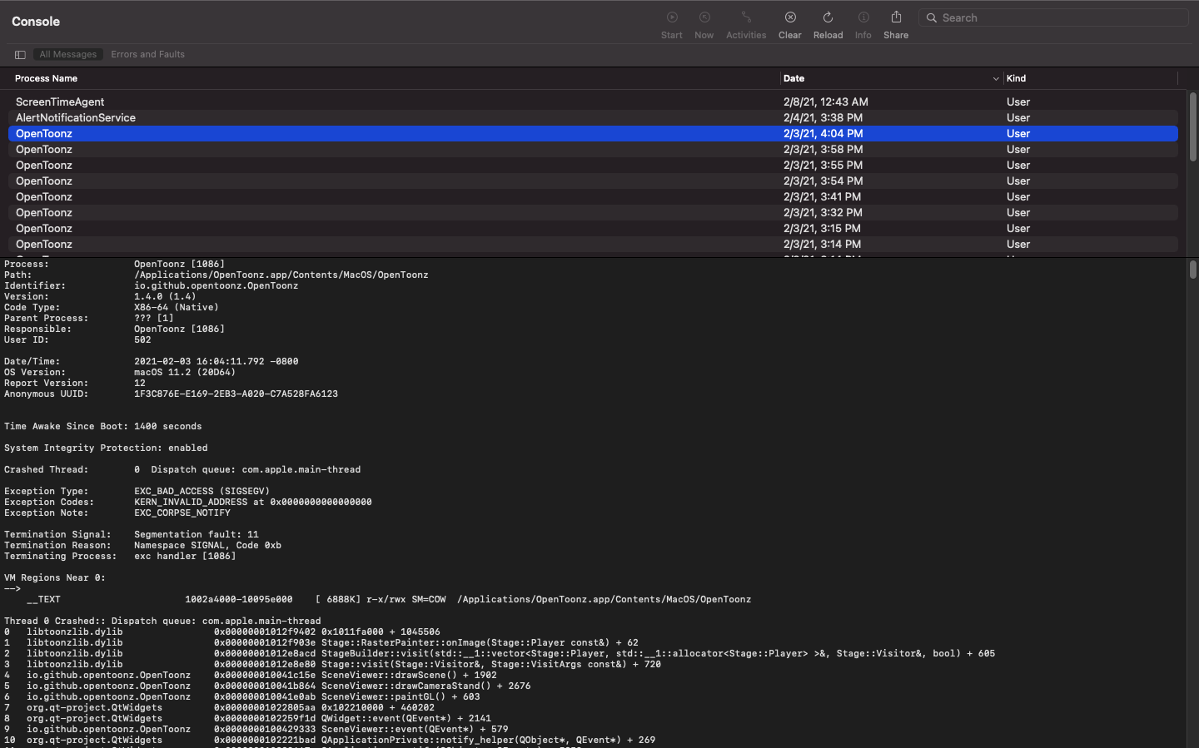Select the OpenToonz report from 3:14 PM
The image size is (1199, 748).
[593, 245]
